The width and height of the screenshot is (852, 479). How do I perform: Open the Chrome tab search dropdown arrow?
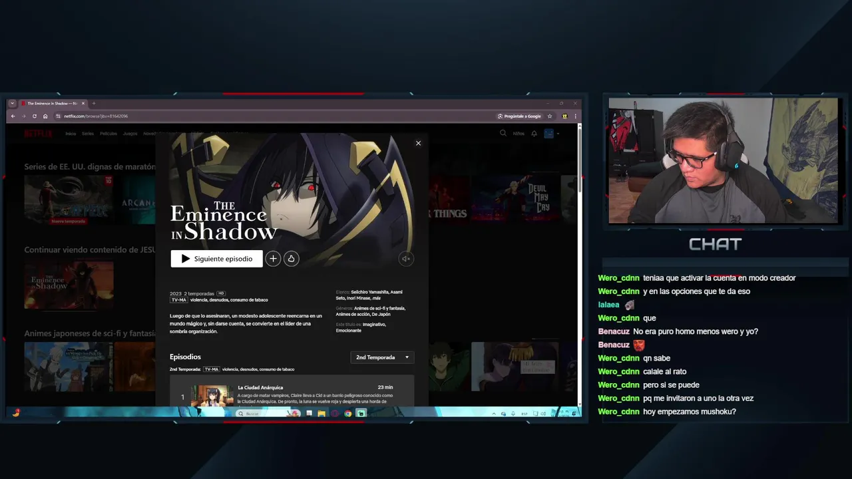(11, 103)
